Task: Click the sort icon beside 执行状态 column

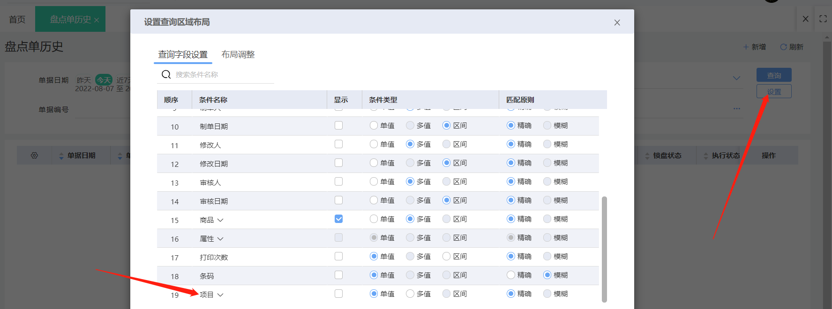Action: (x=706, y=156)
